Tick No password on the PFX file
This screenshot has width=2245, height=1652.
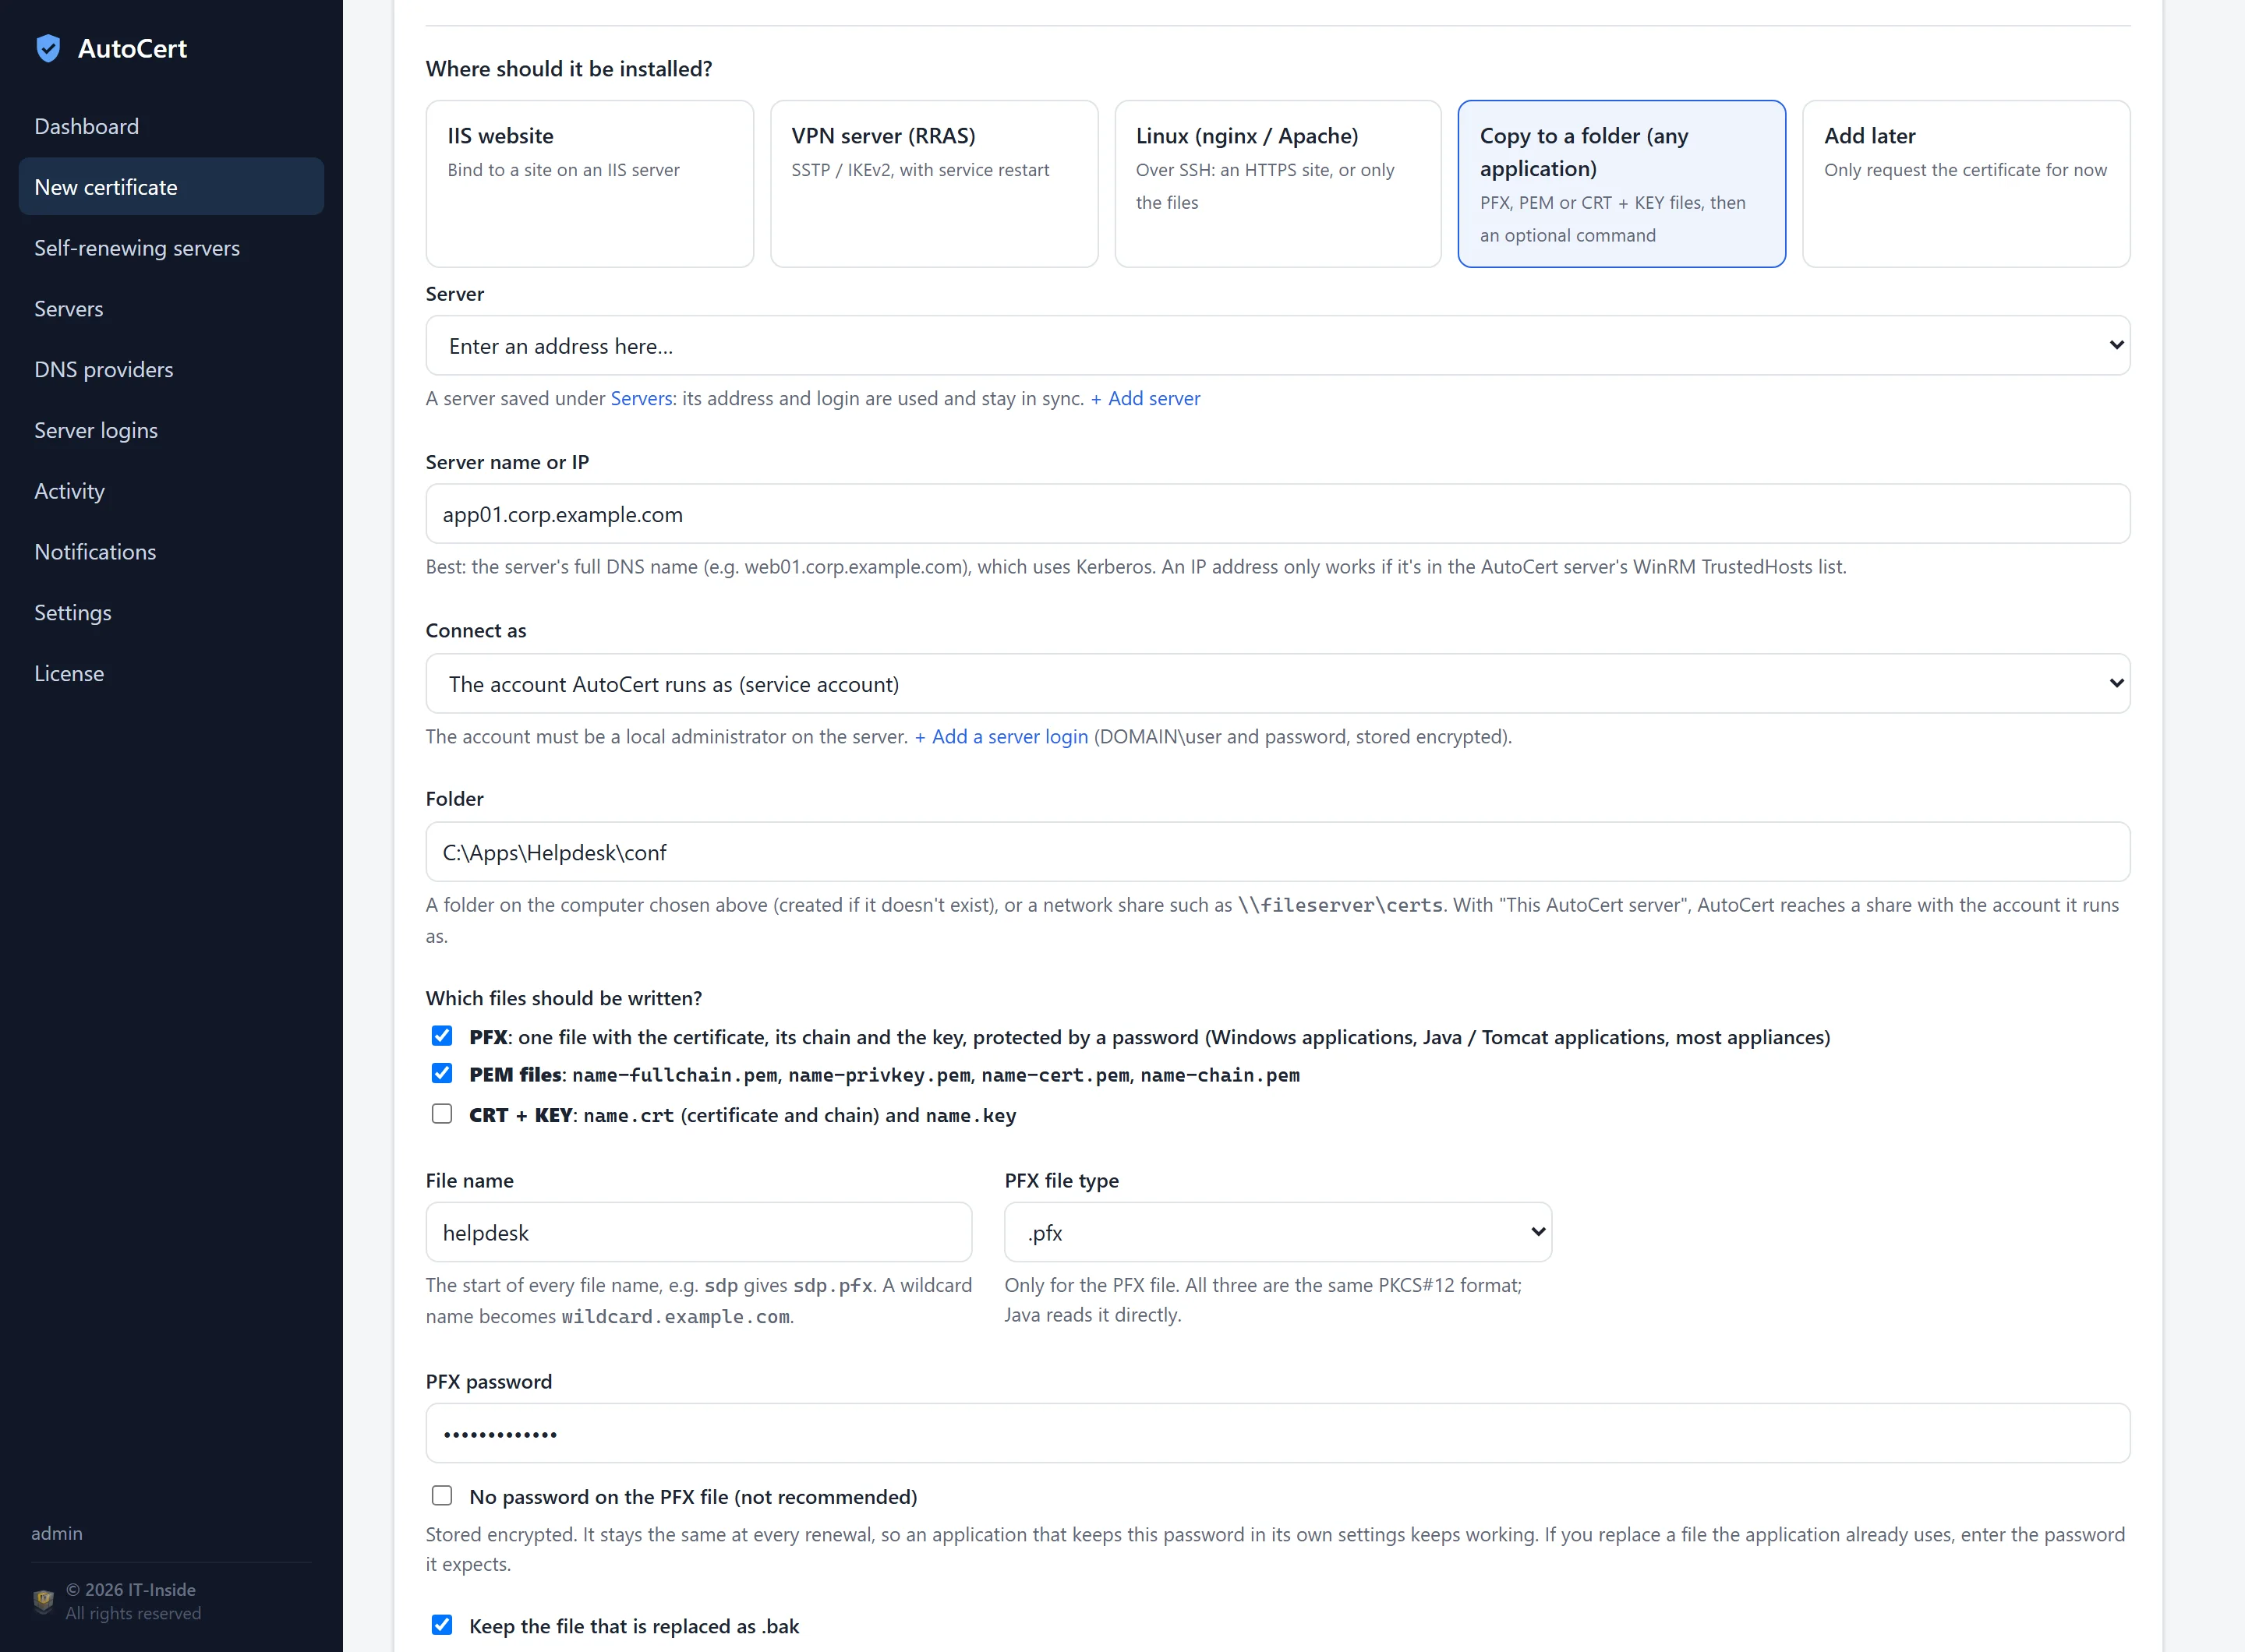tap(441, 1496)
